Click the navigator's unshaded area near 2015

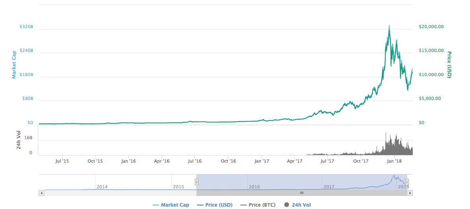pos(178,182)
